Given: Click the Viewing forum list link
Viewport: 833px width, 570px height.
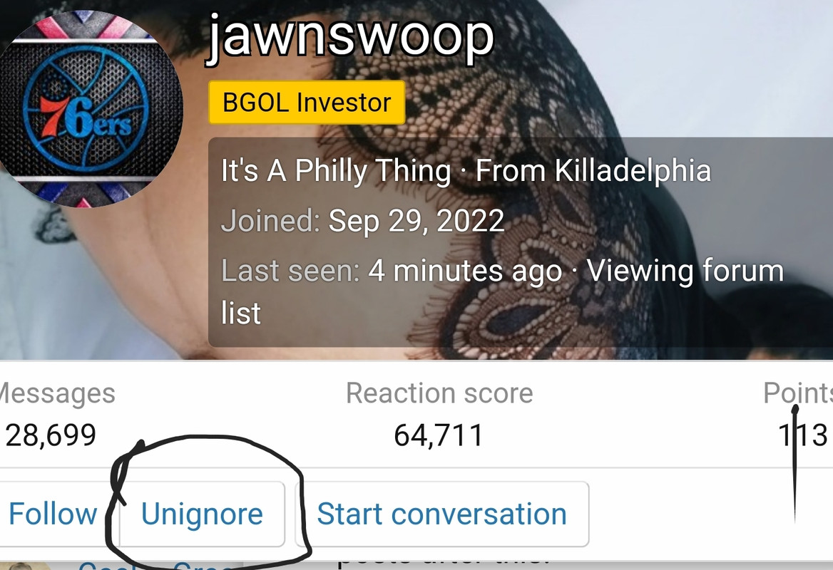Looking at the screenshot, I should point(502,291).
